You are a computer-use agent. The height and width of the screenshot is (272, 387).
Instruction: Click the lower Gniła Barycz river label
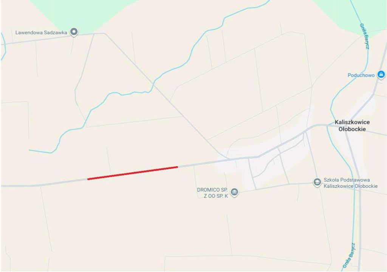pyautogui.click(x=350, y=256)
